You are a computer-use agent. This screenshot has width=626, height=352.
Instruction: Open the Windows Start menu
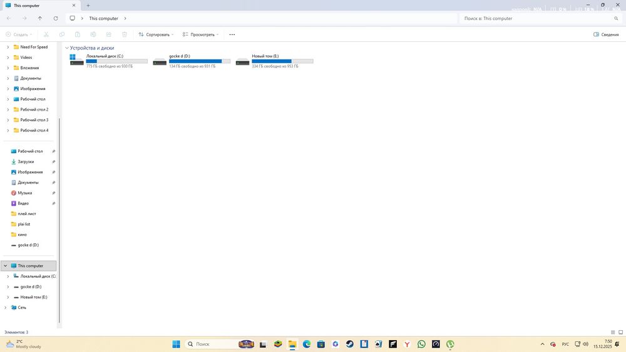point(176,344)
